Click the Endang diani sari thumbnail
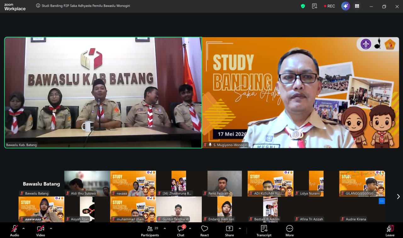This screenshot has width=403, height=238. (x=224, y=209)
